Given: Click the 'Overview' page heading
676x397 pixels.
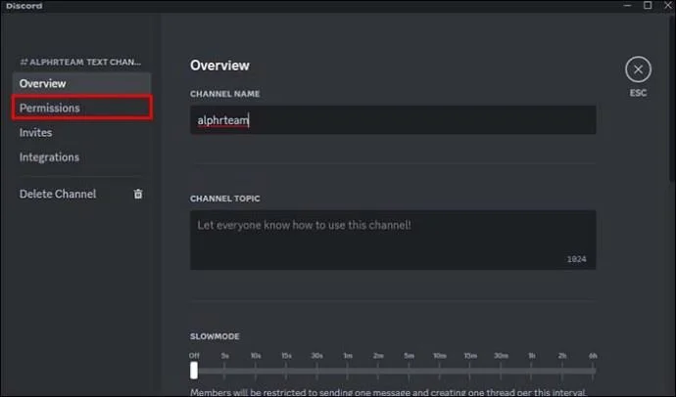Looking at the screenshot, I should point(219,66).
